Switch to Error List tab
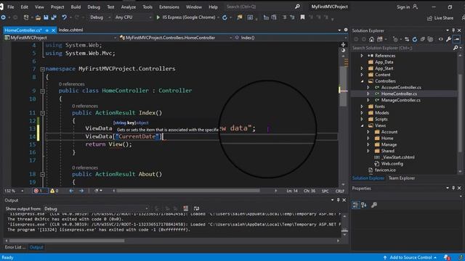The height and width of the screenshot is (261, 465). pos(15,247)
